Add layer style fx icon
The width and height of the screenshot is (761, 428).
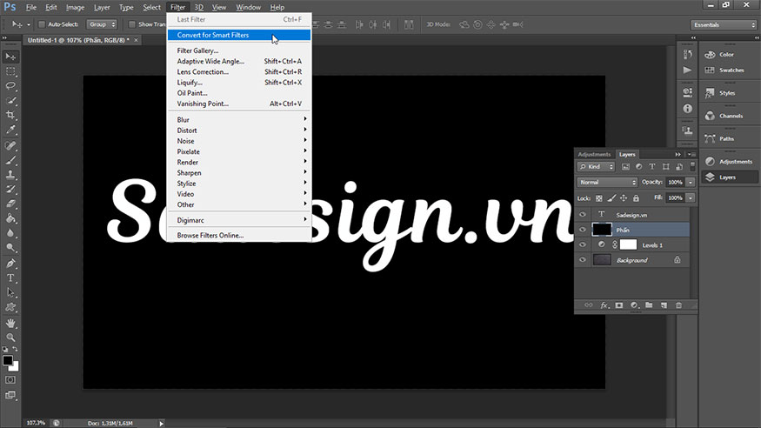coord(604,305)
